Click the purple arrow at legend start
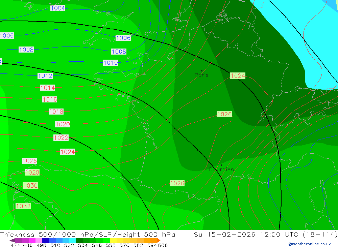Screen dimensions: 338x247 click(x=12, y=240)
